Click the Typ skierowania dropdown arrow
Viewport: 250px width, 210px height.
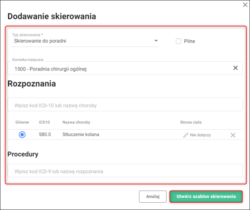click(x=156, y=41)
